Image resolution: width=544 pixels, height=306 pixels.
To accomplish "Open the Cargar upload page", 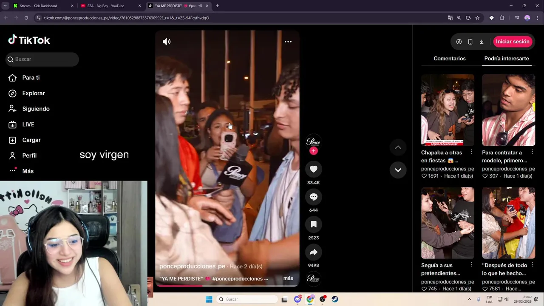I will (x=31, y=140).
